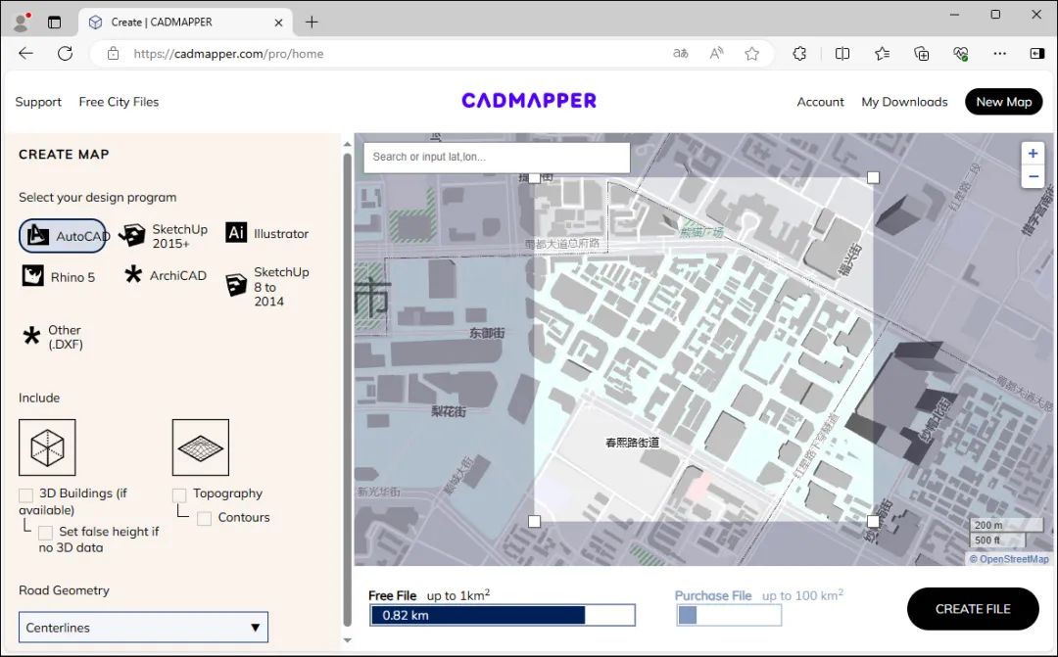Select the Create | CADMAPPER tab
Screen dimensions: 1058x657
(185, 23)
